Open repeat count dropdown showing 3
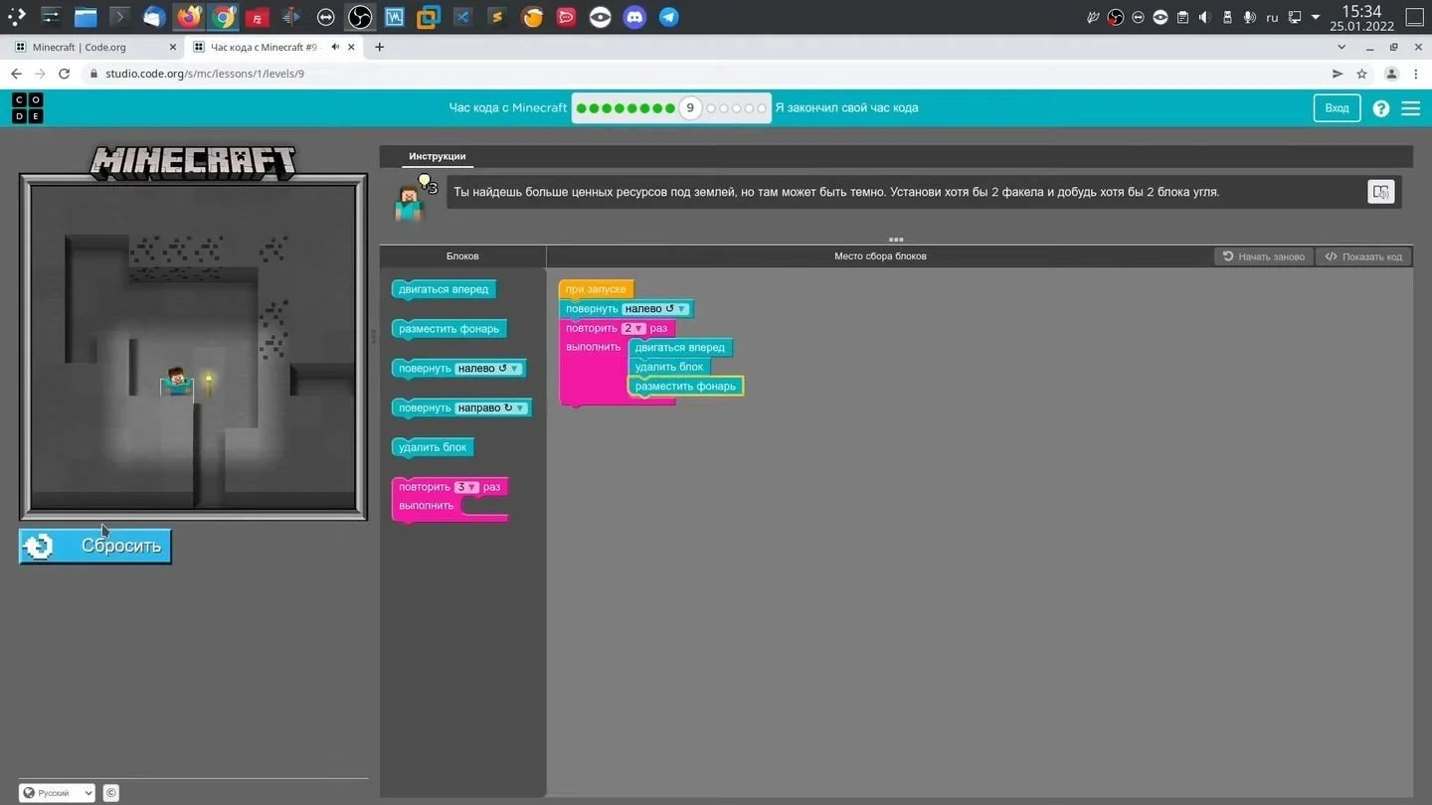This screenshot has height=805, width=1432. 466,487
